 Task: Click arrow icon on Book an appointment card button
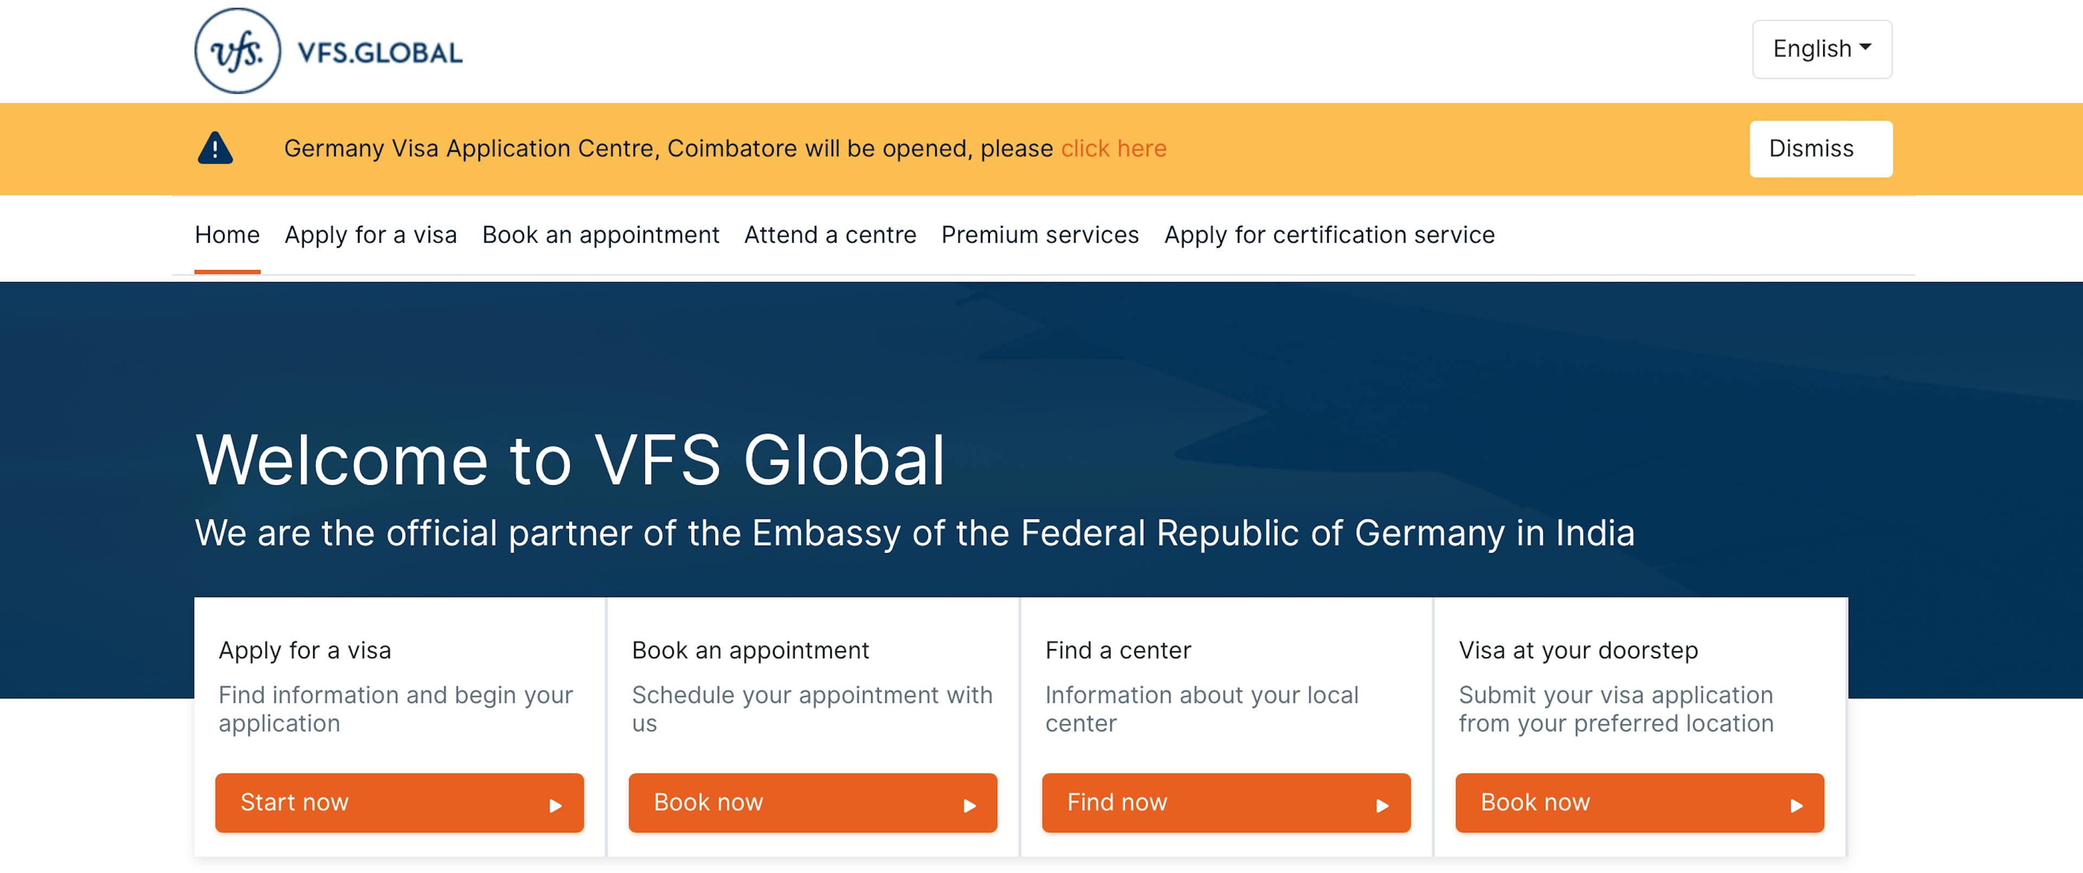(x=969, y=805)
